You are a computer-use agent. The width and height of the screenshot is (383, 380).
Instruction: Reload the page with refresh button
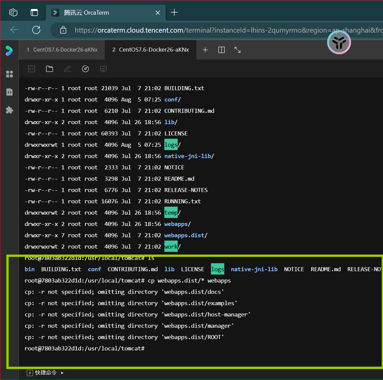pyautogui.click(x=36, y=30)
